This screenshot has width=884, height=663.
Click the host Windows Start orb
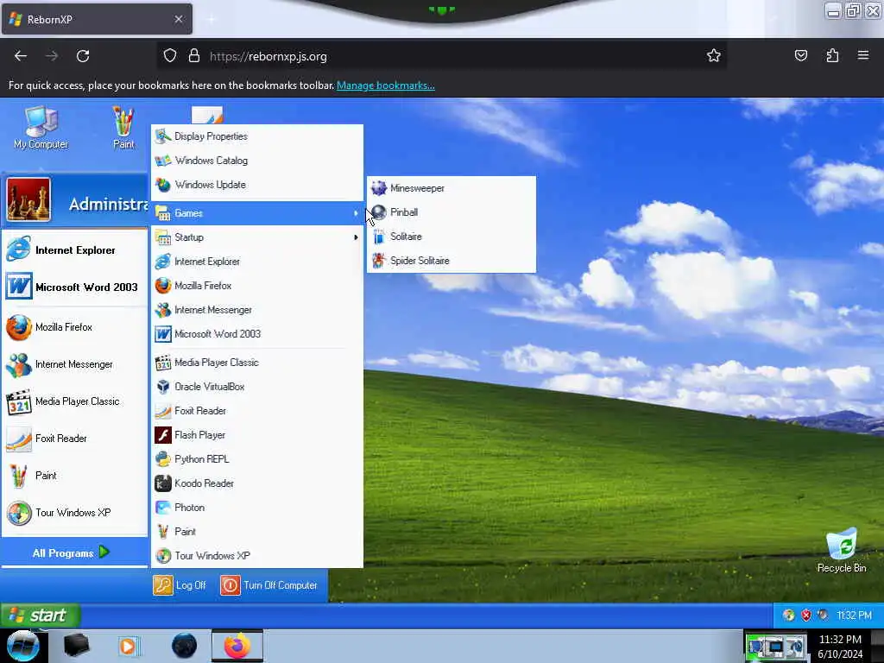point(23,646)
